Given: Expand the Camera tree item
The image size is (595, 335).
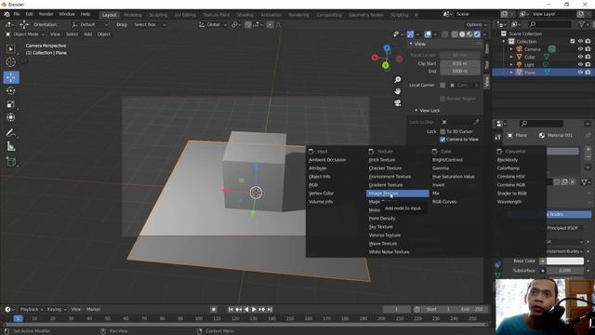Looking at the screenshot, I should (x=511, y=49).
